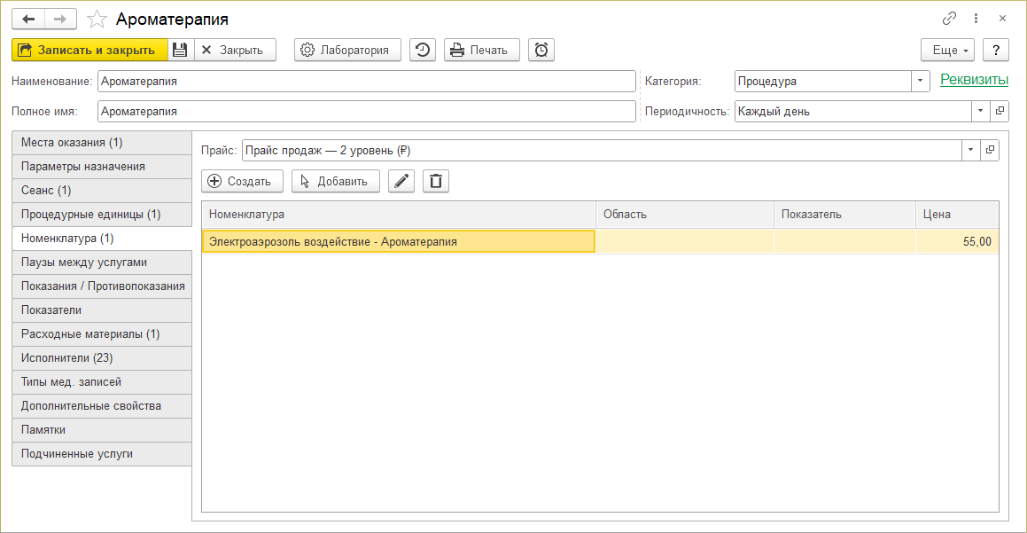
Task: Open change history clock icon
Action: coord(423,50)
